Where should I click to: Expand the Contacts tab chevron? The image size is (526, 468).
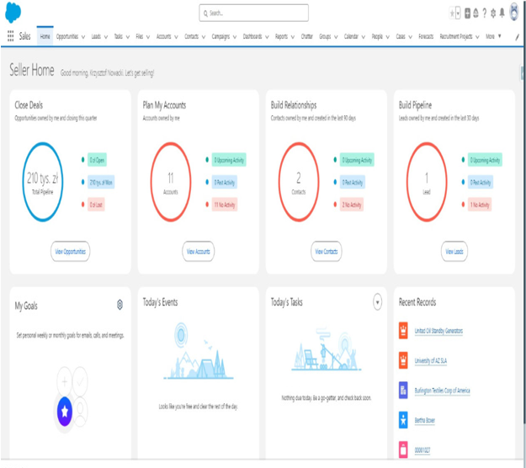tap(204, 37)
